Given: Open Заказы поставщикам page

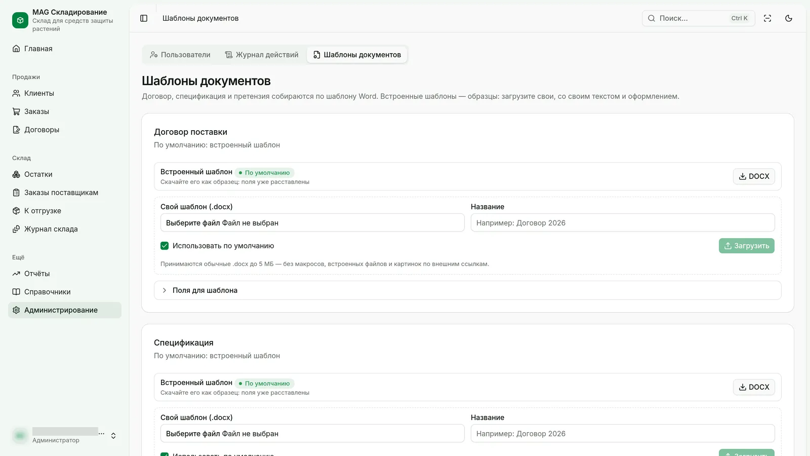Looking at the screenshot, I should click(x=65, y=193).
